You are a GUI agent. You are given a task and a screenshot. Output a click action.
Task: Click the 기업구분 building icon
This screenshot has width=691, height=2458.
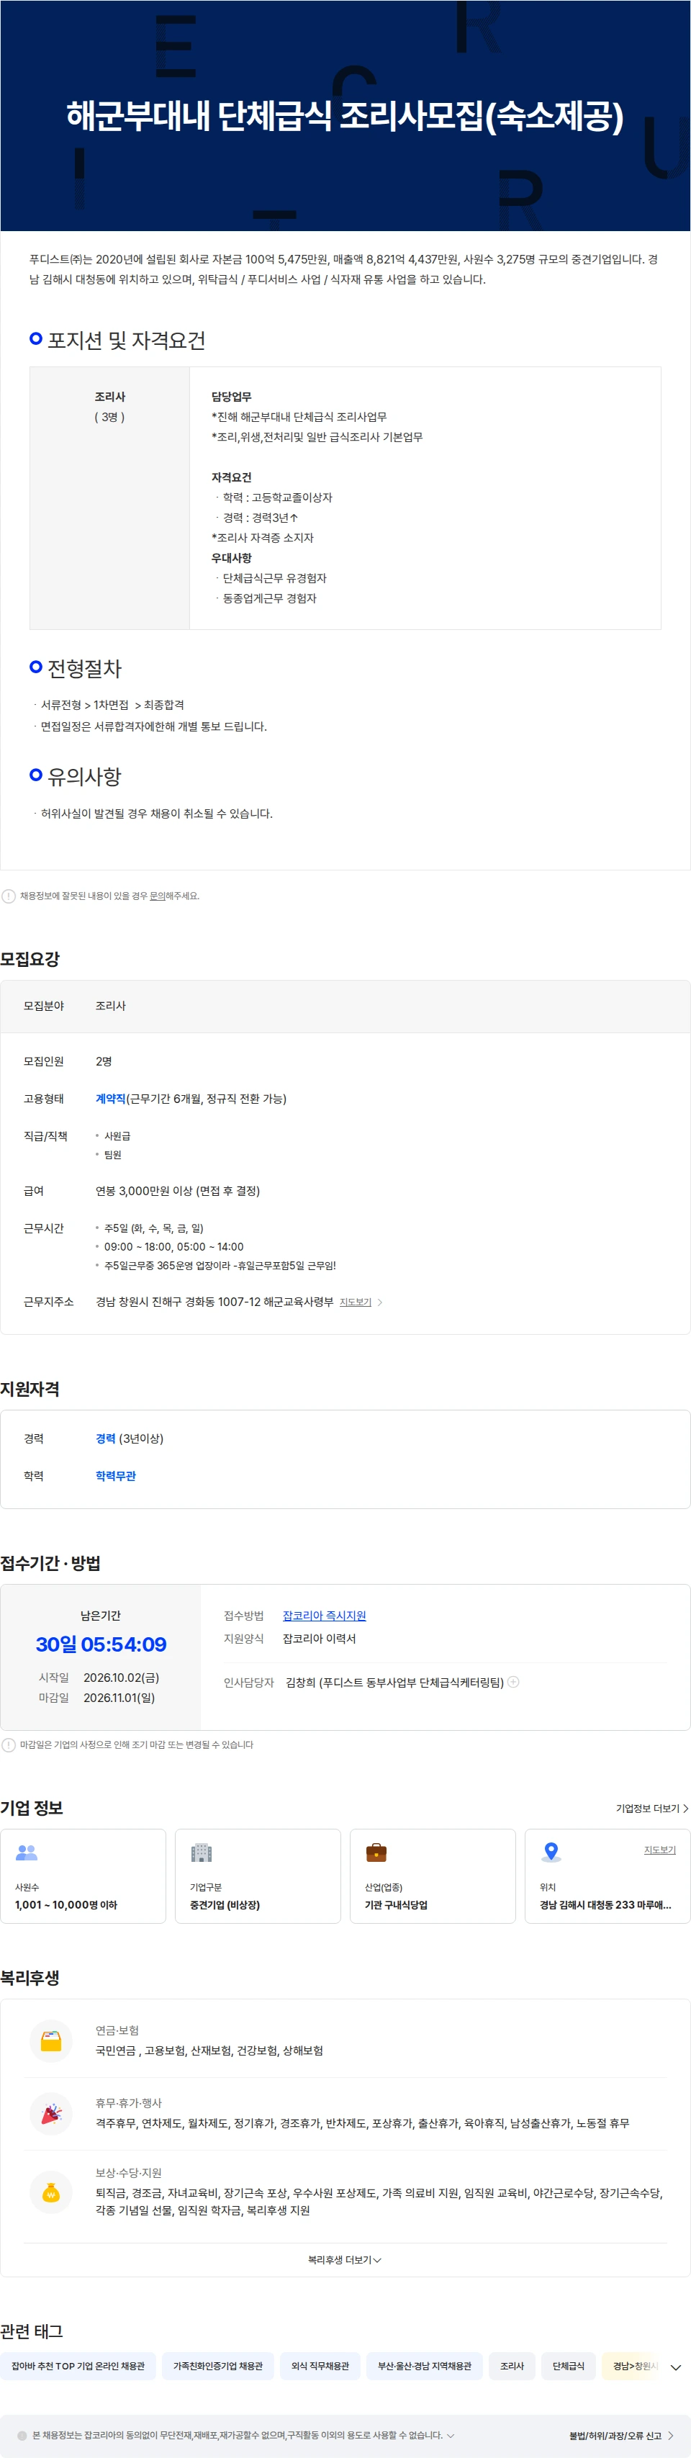coord(202,1853)
